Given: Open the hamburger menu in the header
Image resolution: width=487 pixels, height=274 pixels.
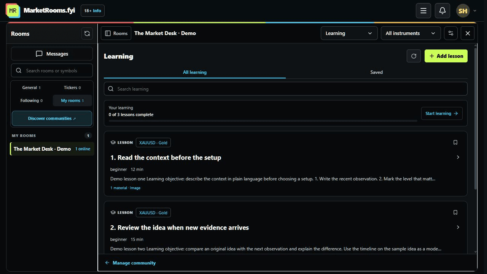Looking at the screenshot, I should tap(423, 11).
